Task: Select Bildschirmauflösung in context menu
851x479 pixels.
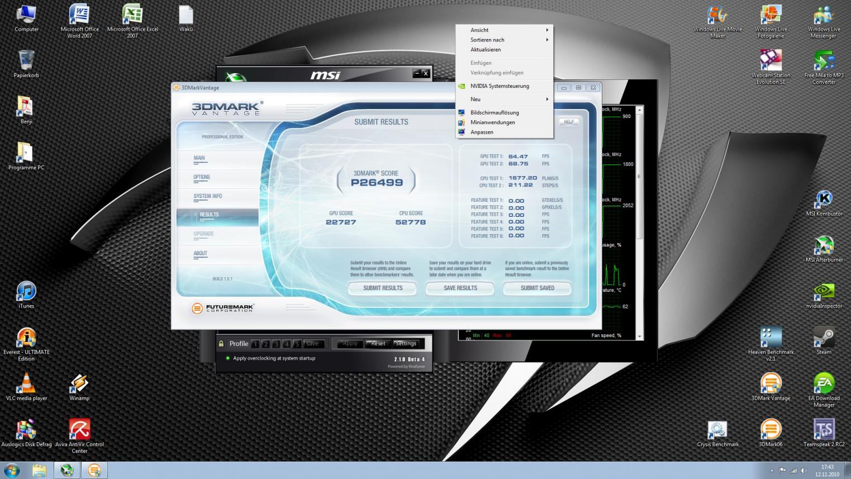Action: [505, 112]
